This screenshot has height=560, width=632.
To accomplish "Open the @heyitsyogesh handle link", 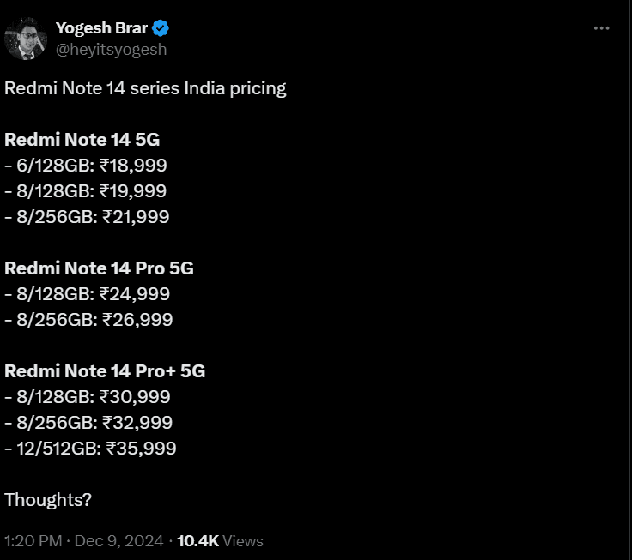I will (112, 50).
